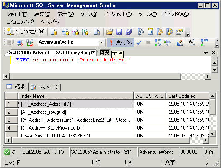This screenshot has width=221, height=168.
Task: Open the View (表示) menu
Action: tap(65, 14)
